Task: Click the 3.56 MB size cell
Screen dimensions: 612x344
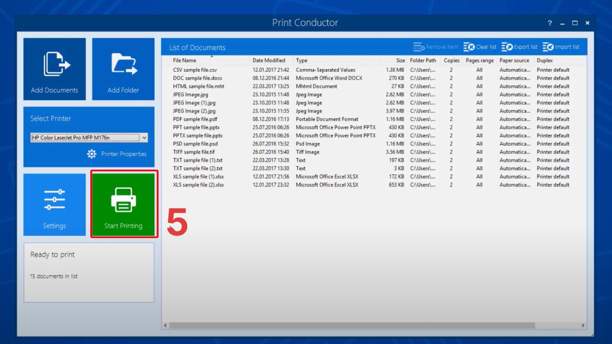Action: (x=395, y=152)
